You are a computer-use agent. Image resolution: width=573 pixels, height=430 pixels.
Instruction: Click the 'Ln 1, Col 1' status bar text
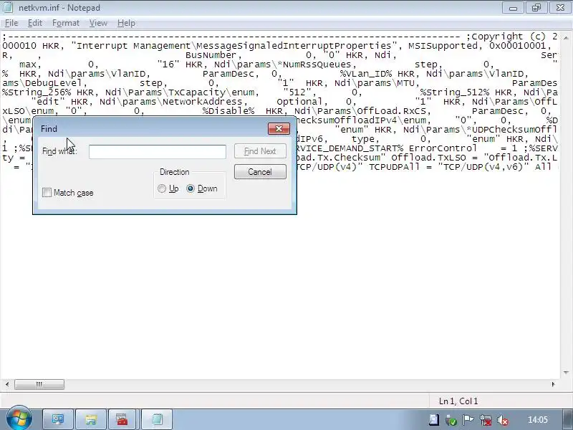(x=458, y=401)
